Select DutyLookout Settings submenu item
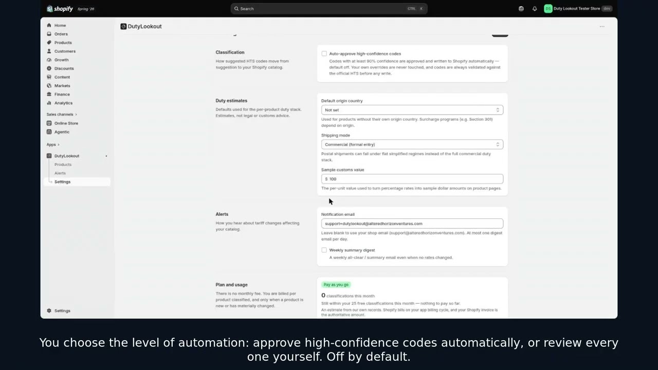658x370 pixels. click(x=77, y=182)
